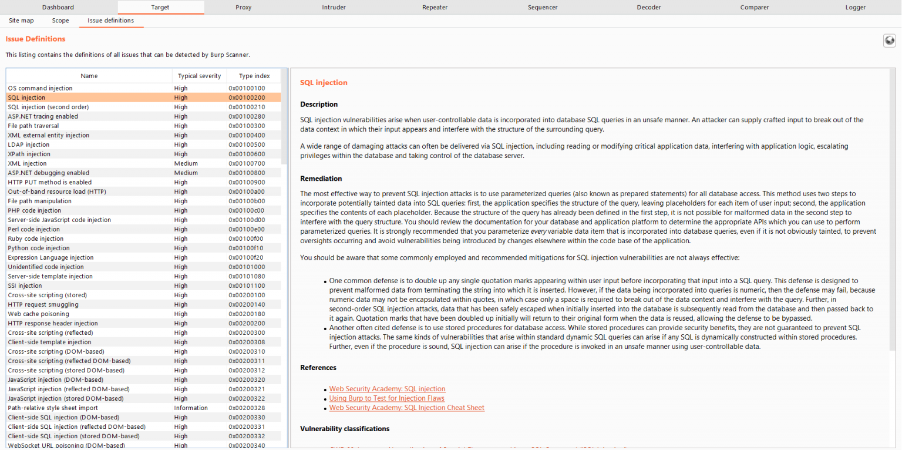Open the Repeater tab

point(435,7)
